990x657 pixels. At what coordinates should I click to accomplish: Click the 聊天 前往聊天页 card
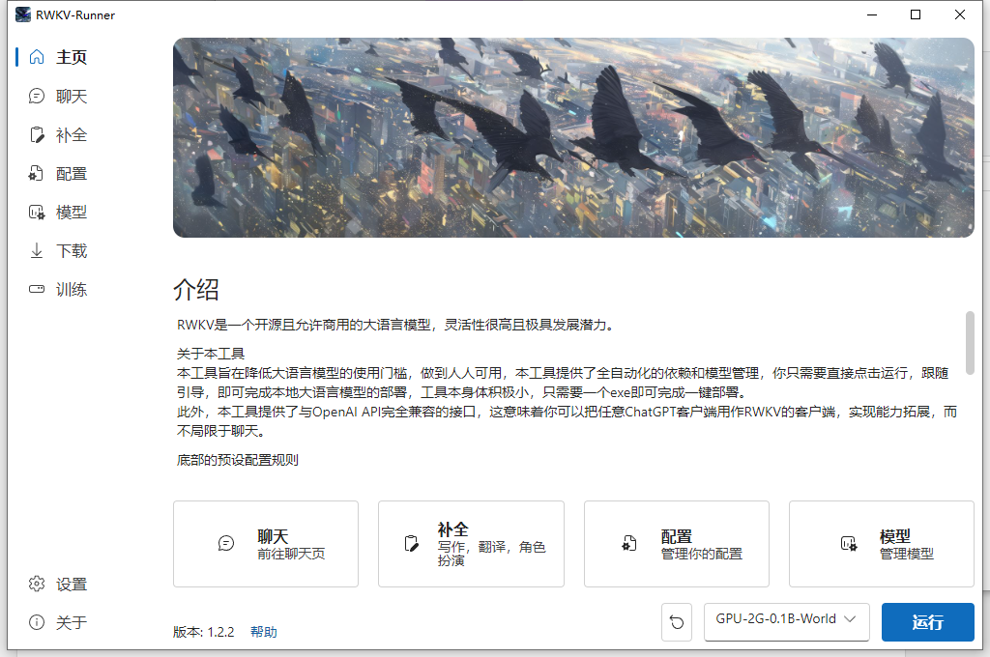266,544
